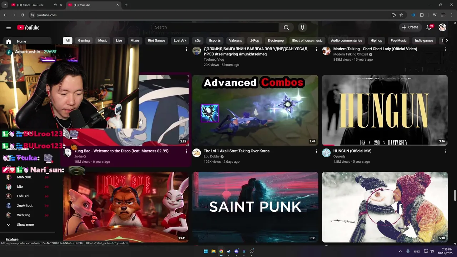This screenshot has width=457, height=257.
Task: Select the J-Pop filter chip
Action: click(255, 41)
